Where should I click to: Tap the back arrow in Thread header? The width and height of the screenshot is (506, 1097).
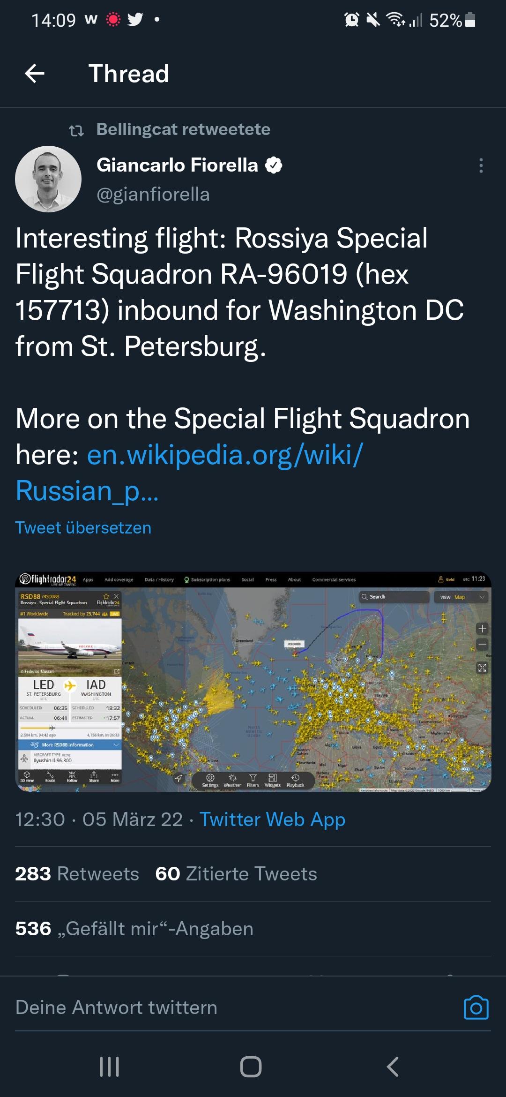35,74
